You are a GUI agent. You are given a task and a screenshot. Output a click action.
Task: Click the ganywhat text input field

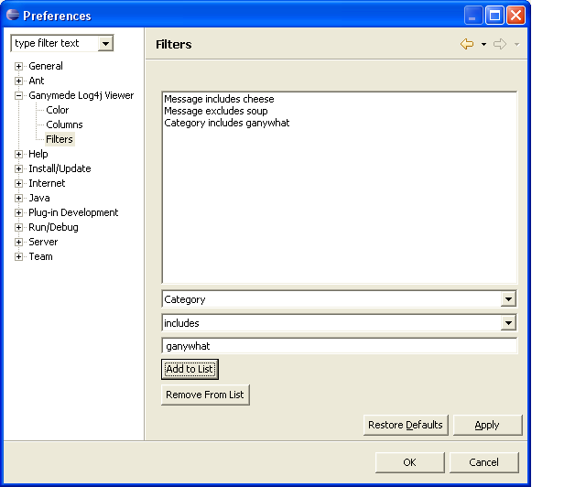coord(340,346)
